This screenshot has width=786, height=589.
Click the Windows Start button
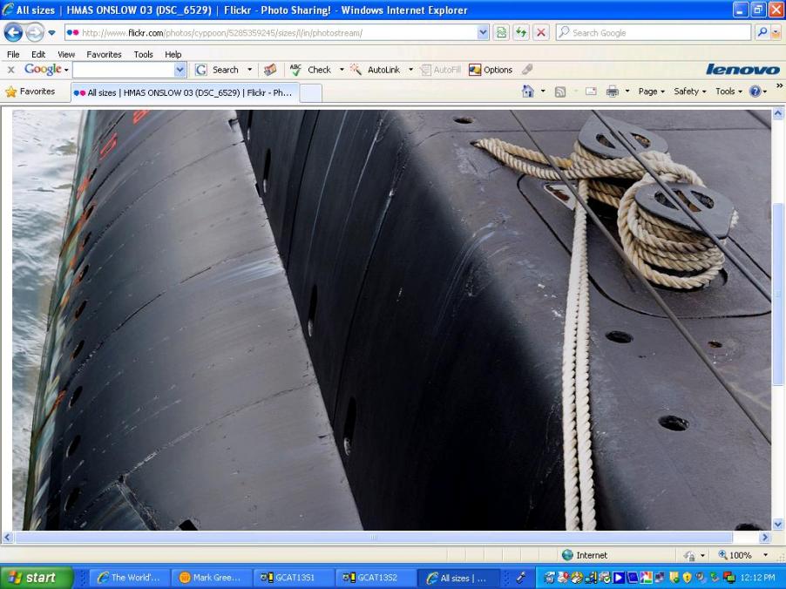pyautogui.click(x=35, y=577)
